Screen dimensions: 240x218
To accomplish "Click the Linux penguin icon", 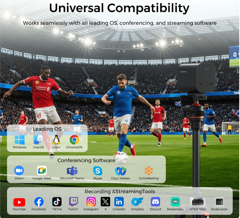I will (56, 140).
